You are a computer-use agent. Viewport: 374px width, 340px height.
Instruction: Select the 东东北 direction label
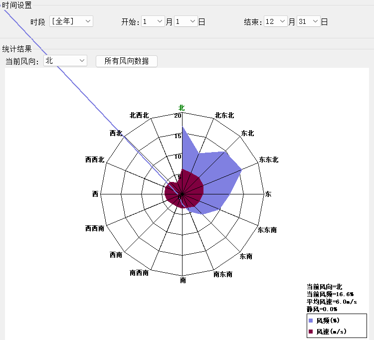268,160
